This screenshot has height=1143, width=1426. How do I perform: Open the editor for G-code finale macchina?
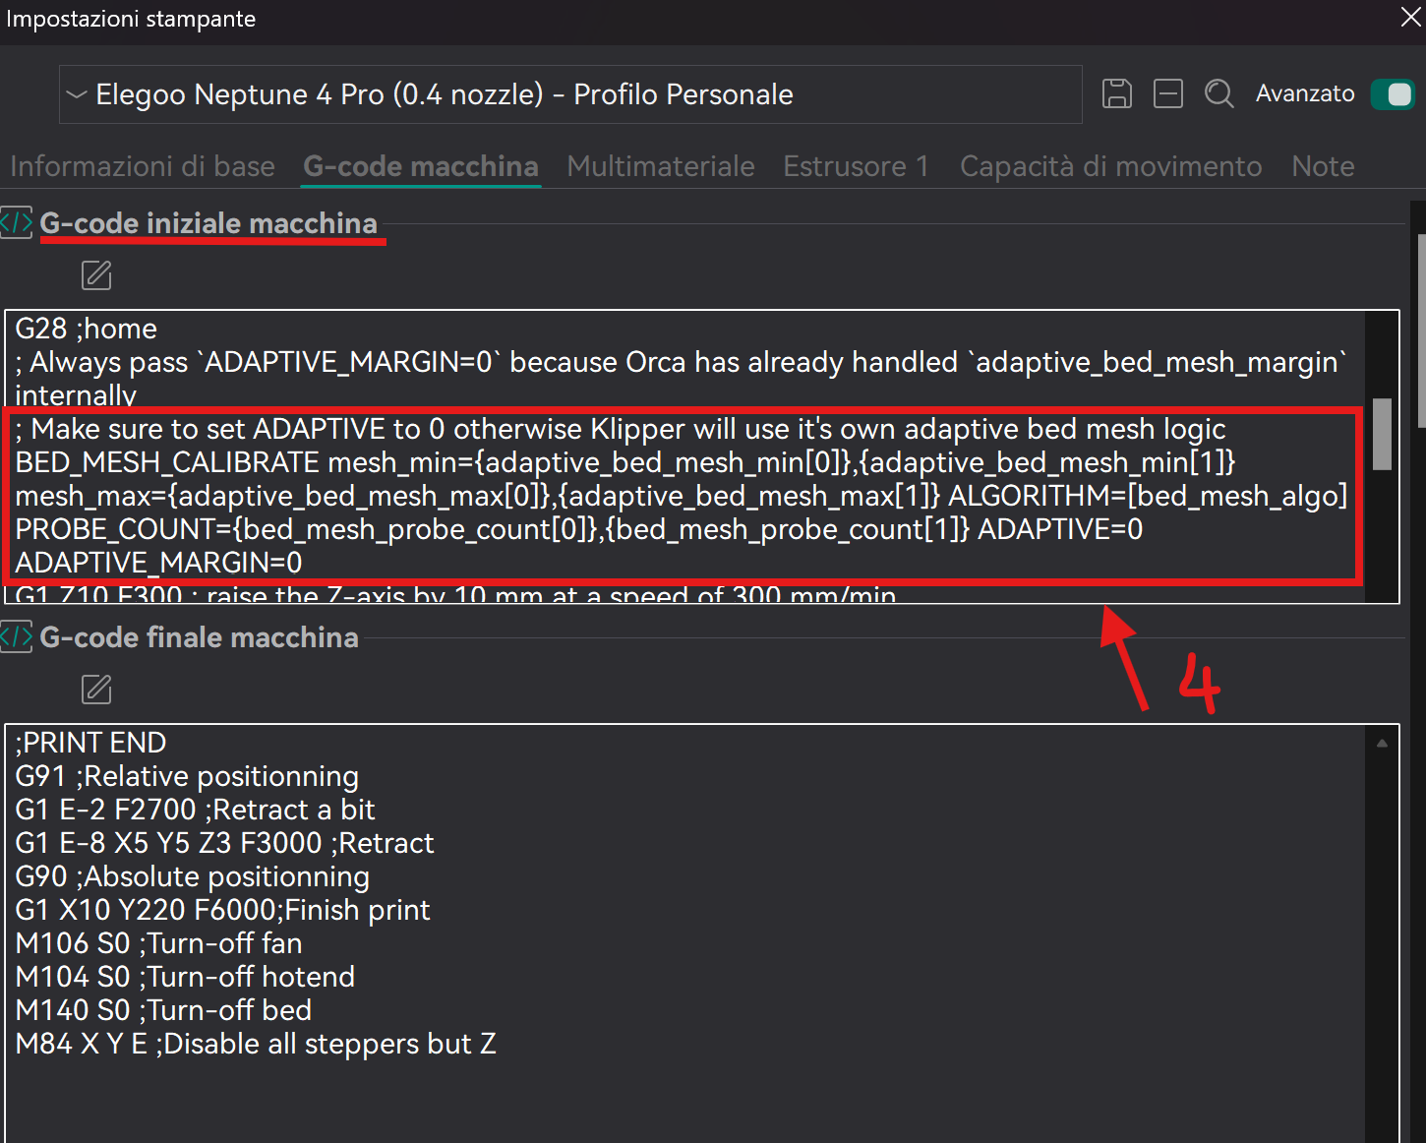pyautogui.click(x=96, y=690)
